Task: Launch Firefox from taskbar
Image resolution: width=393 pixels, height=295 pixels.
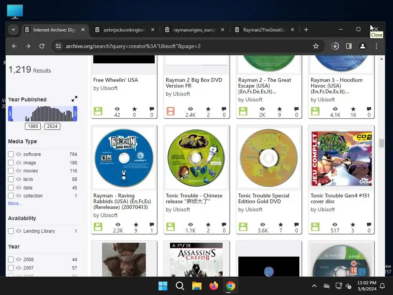Action: point(213,286)
